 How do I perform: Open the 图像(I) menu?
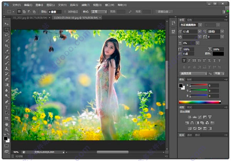[x=39, y=5]
